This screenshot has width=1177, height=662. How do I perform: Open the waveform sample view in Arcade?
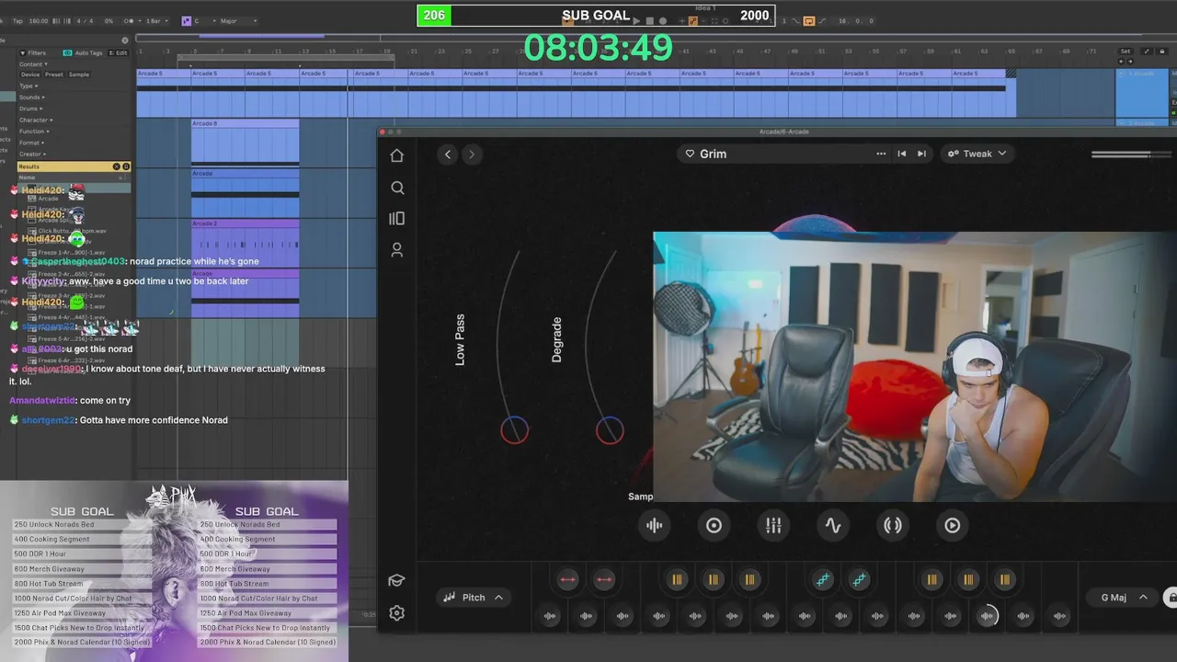655,526
